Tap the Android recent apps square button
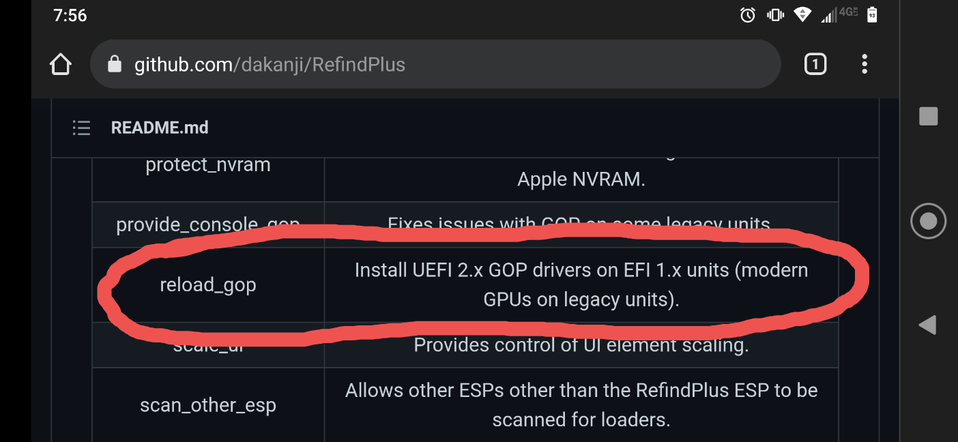958x442 pixels. (x=928, y=116)
